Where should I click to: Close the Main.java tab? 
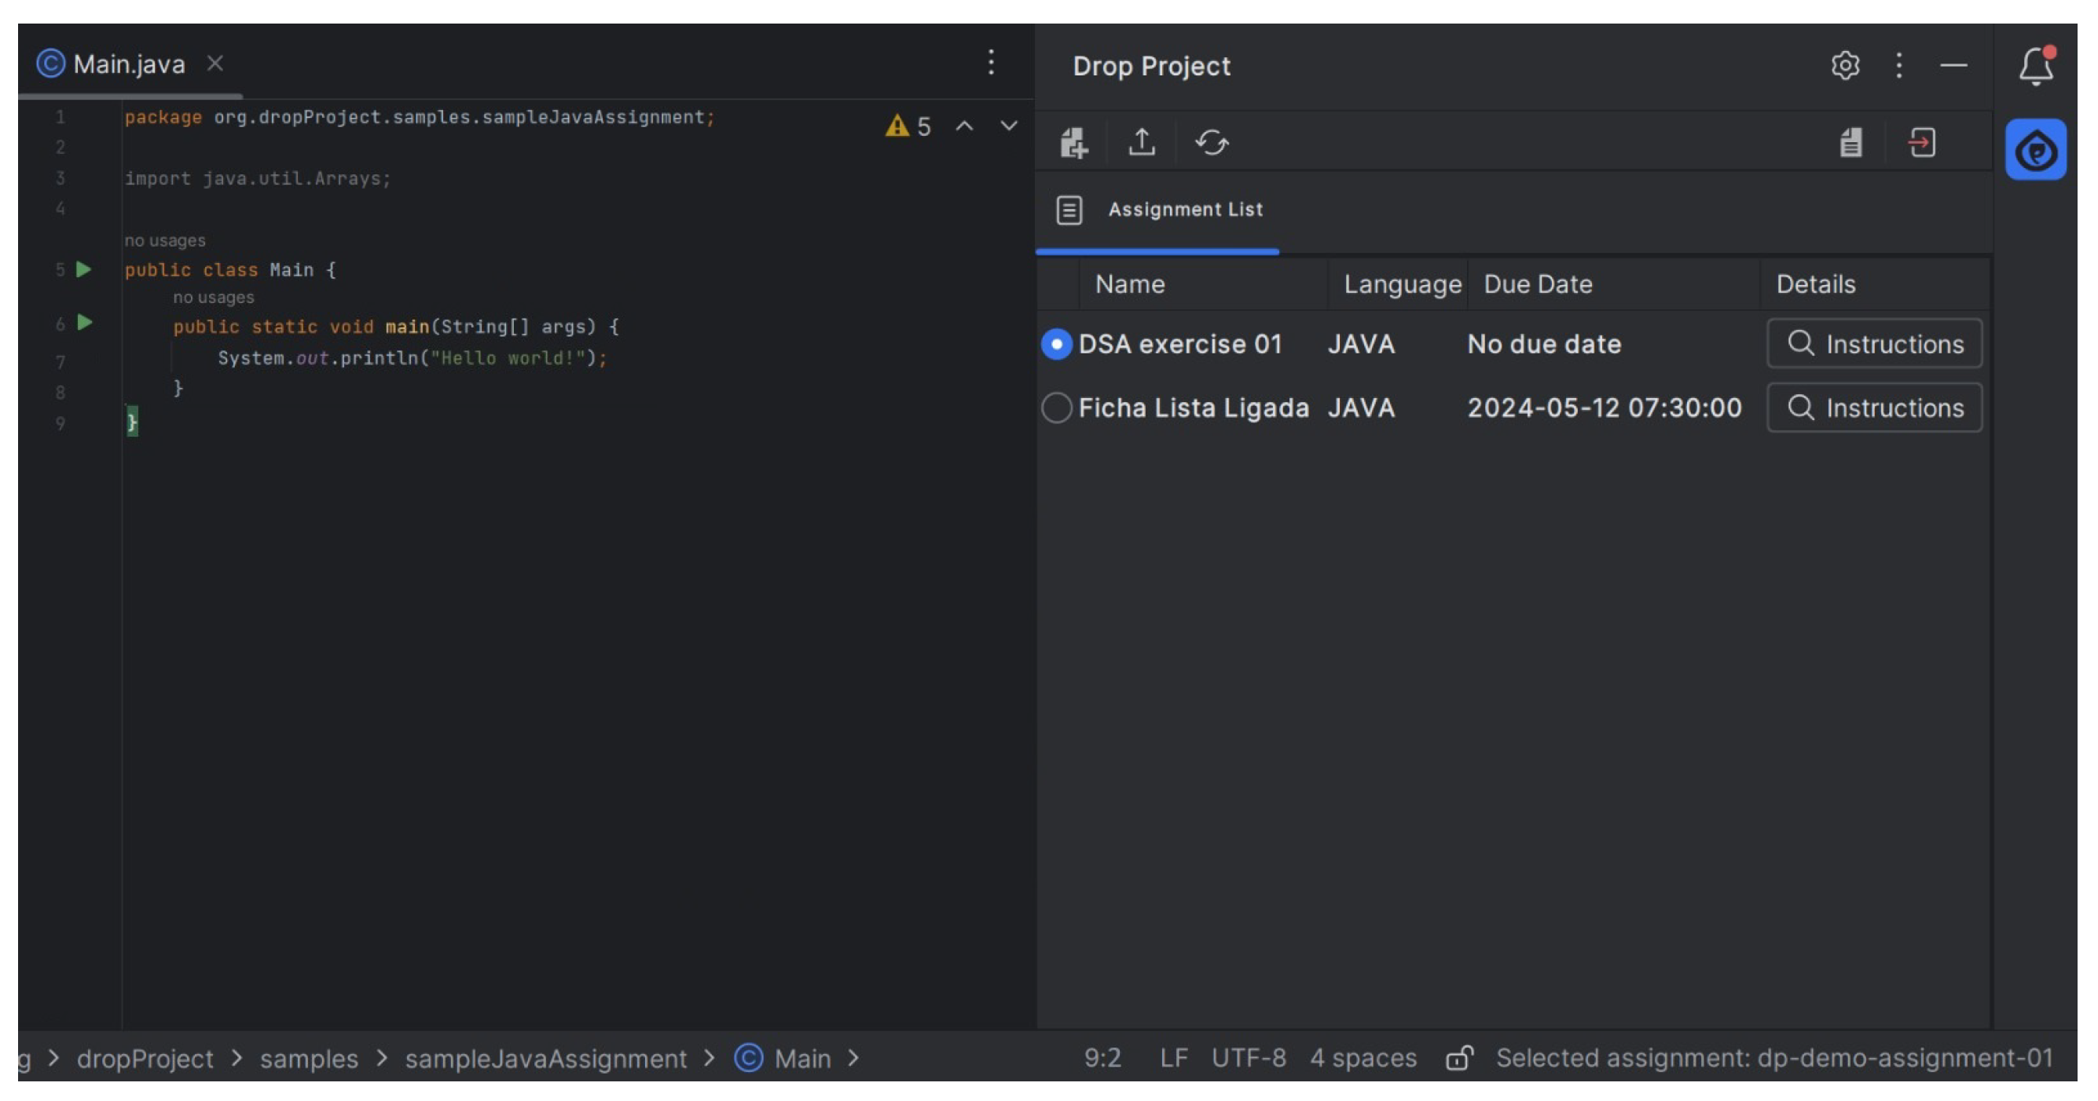[215, 64]
